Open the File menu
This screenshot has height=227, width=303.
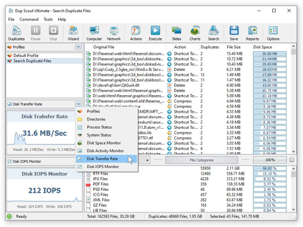tap(11, 20)
